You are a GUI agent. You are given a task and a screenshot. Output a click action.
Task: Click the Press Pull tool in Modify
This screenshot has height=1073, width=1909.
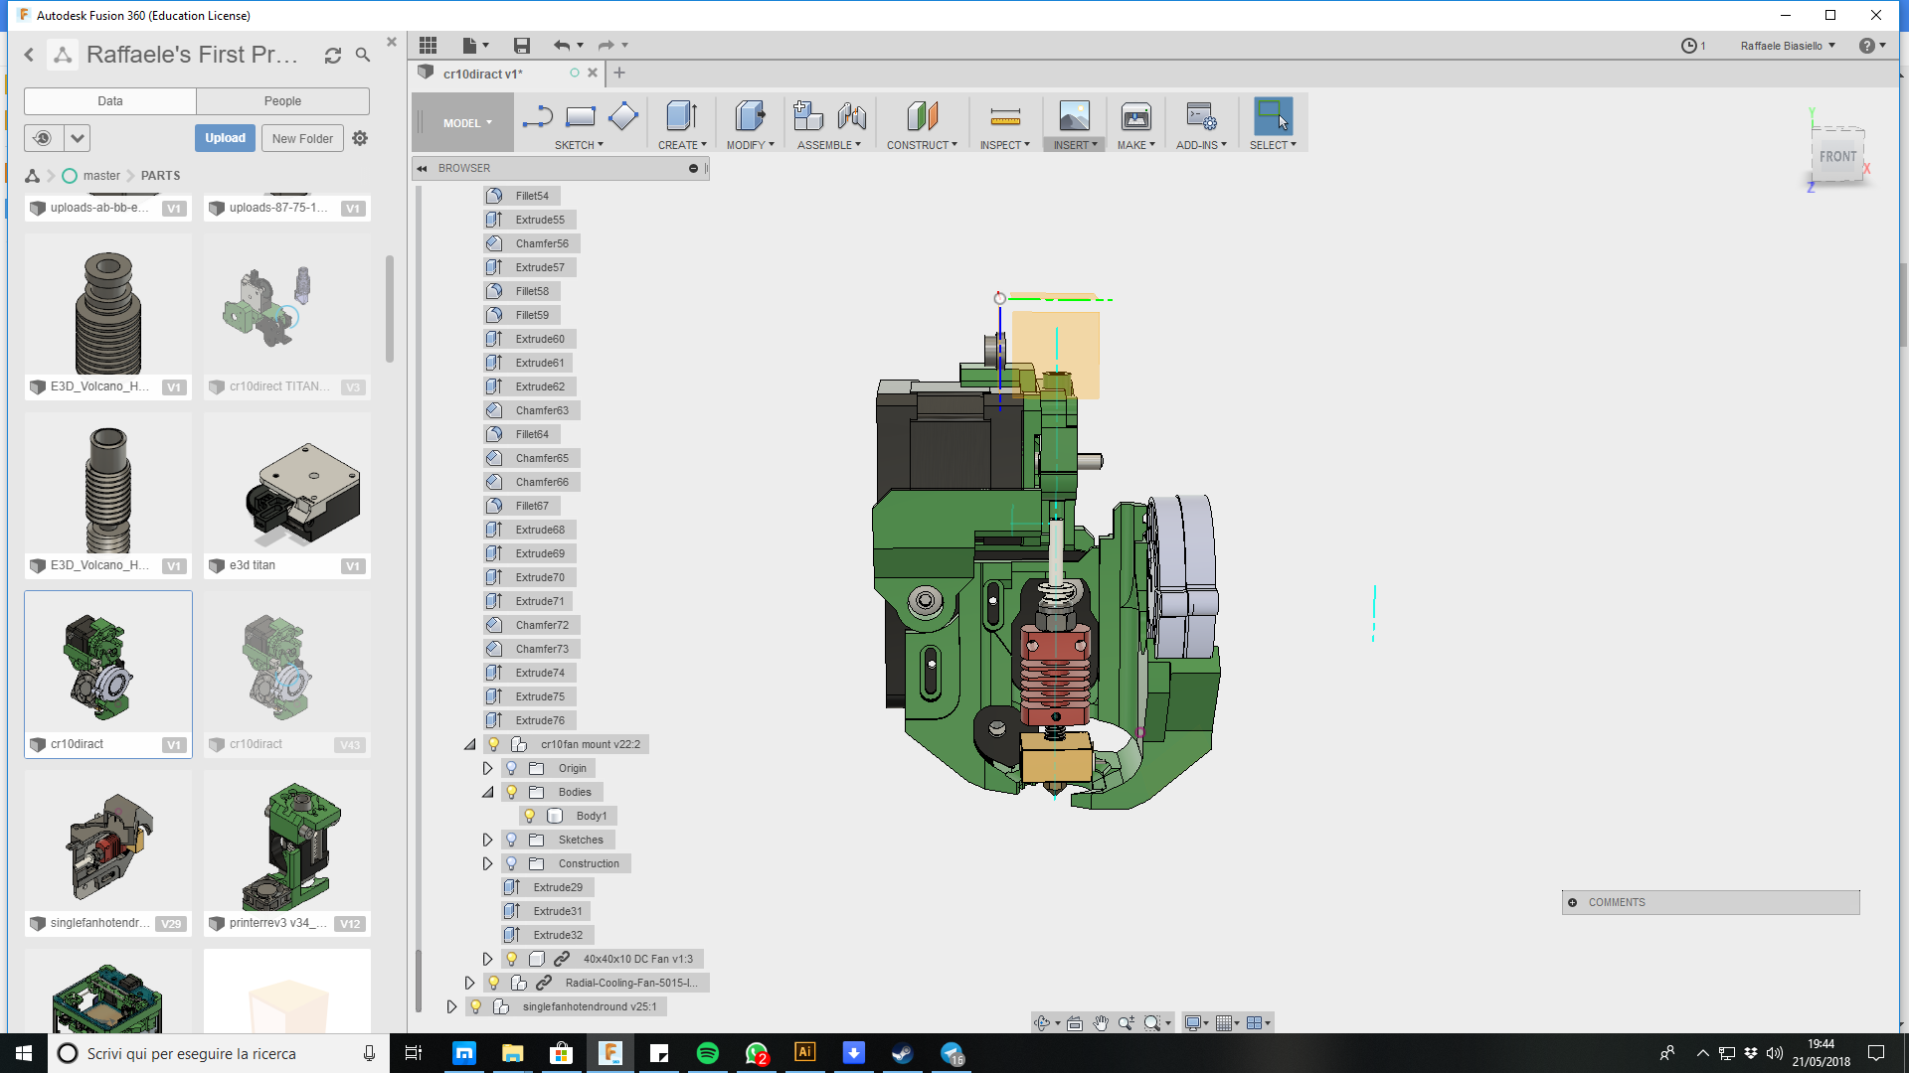pos(750,117)
